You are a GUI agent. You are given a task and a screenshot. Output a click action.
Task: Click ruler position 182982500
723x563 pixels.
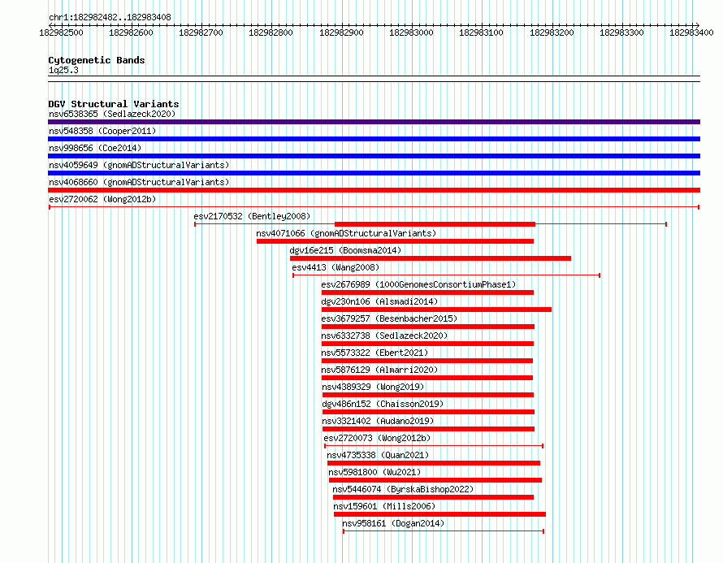pos(61,32)
